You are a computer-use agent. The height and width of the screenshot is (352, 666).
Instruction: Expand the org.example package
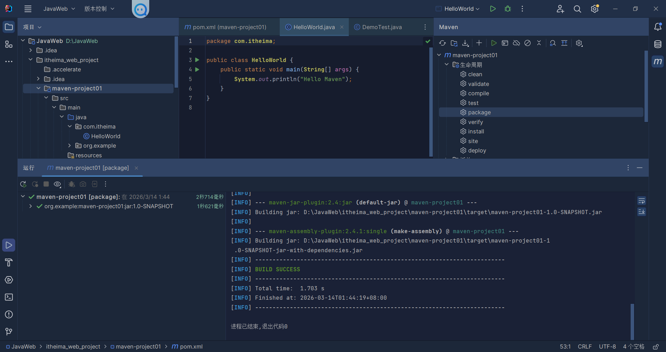69,146
